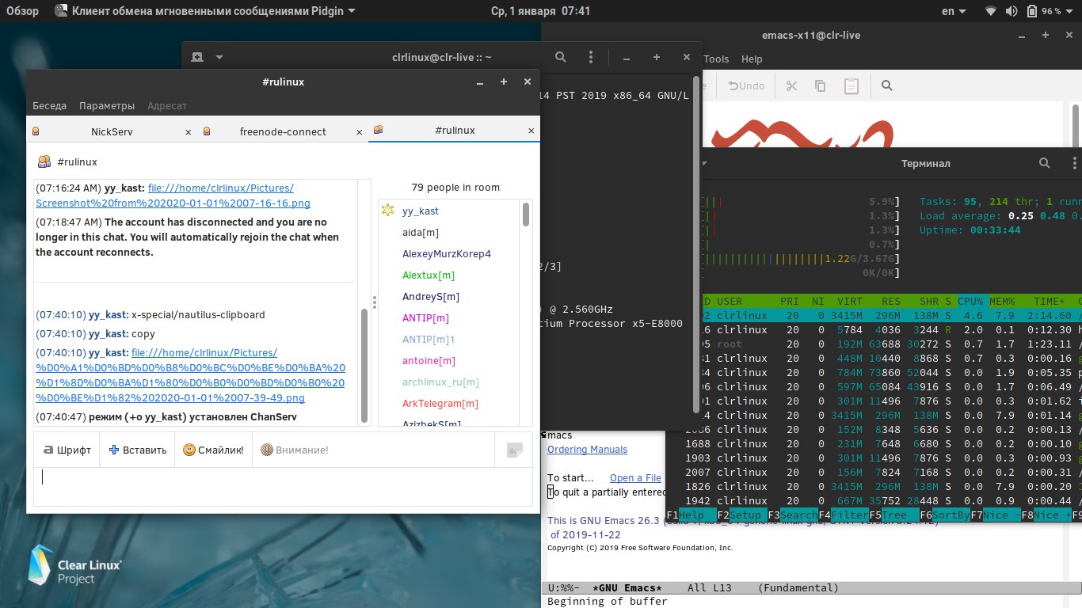Viewport: 1082px width, 608px height.
Task: Open the Pidgin application menu in top bar
Action: [205, 11]
